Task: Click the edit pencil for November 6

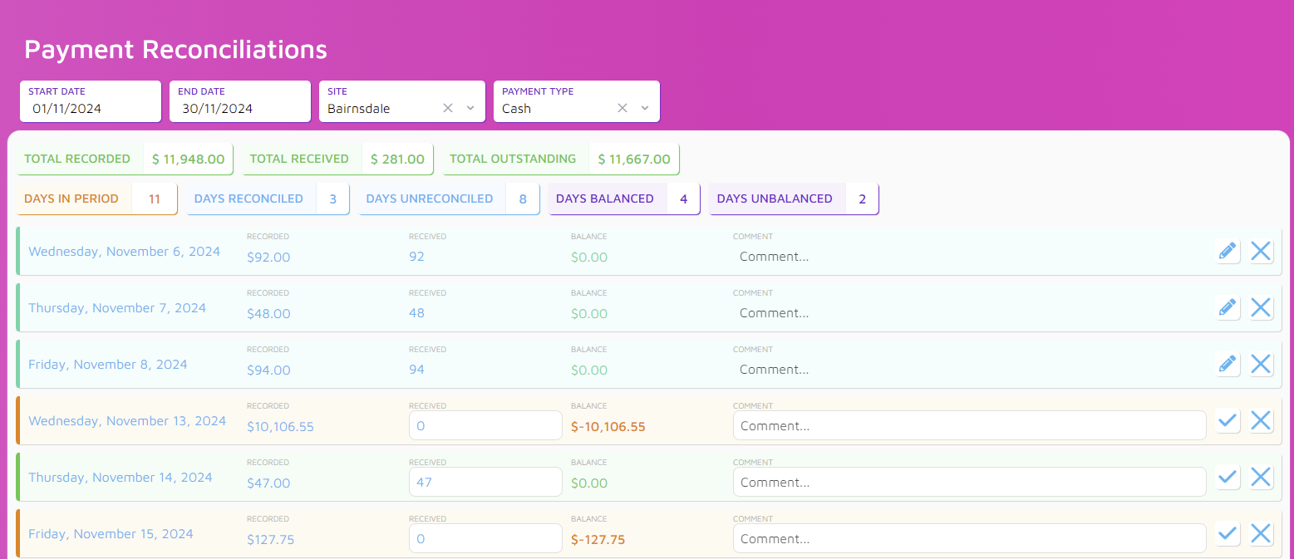Action: [1227, 251]
